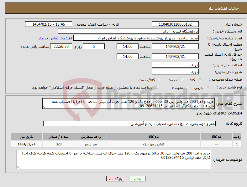The height and width of the screenshot is (187, 247).
Task: Click the جزئیات اطلاعات نیاز header title
Action: [224, 8]
